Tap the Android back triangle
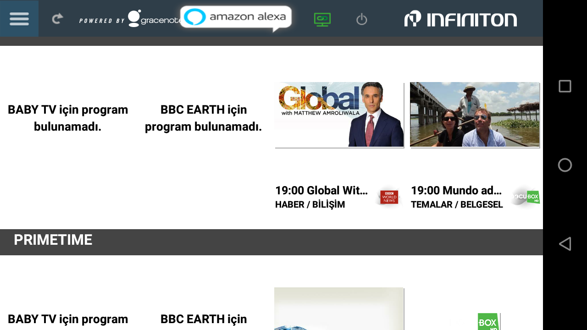The width and height of the screenshot is (587, 330). (565, 244)
